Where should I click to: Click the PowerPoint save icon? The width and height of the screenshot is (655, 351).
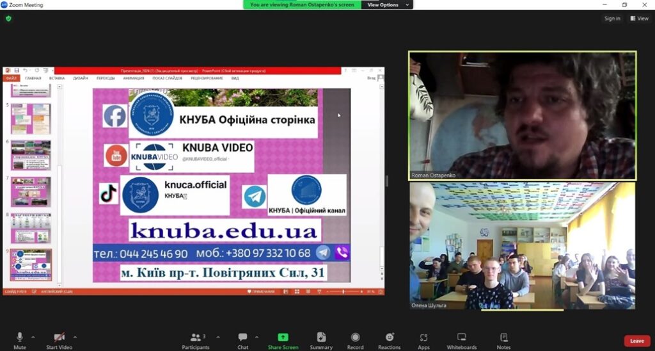click(17, 70)
